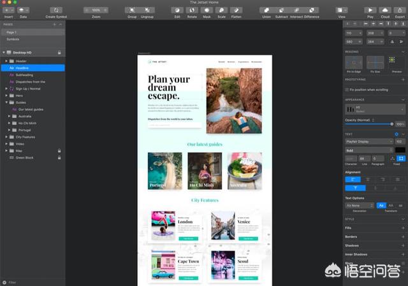Viewport: 408px width, 286px height.
Task: Choose the Aa no-transform text option
Action: [381, 205]
